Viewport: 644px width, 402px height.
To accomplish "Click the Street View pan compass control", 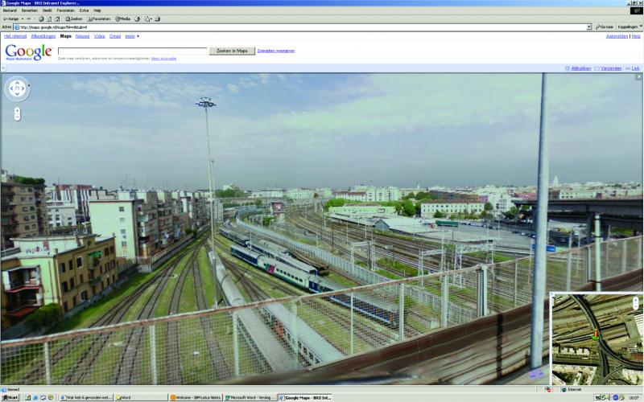I will coord(17,88).
